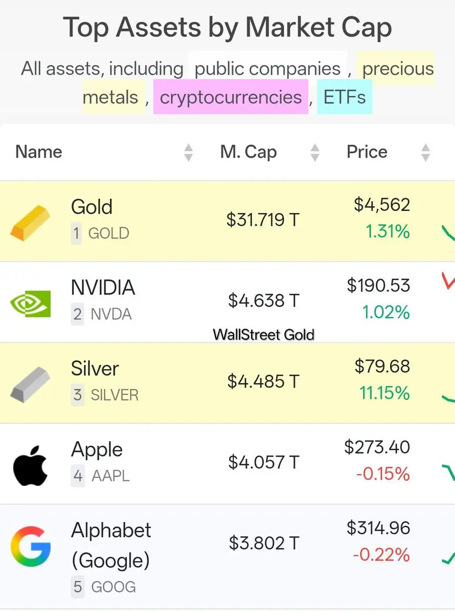Toggle the cryptocurrencies filter

pos(231,97)
